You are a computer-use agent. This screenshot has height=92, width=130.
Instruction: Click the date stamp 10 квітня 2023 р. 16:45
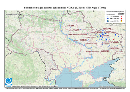(x=14, y=14)
